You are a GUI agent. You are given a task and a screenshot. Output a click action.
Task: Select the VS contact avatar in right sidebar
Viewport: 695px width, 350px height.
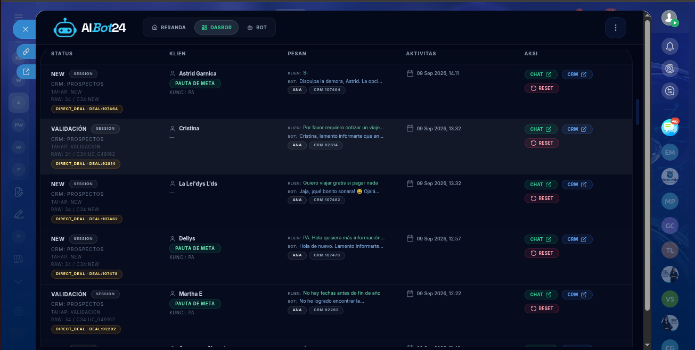pos(670,299)
